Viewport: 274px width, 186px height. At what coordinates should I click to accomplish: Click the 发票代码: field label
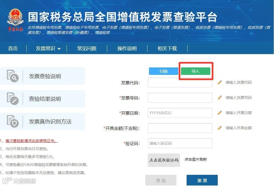[131, 83]
